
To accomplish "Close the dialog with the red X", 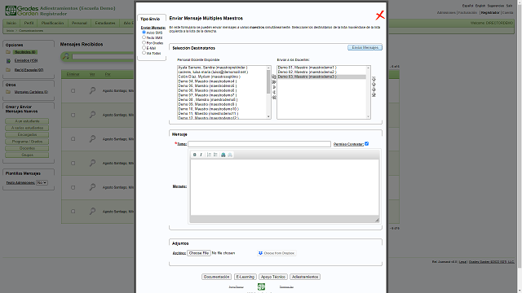I will click(x=380, y=15).
